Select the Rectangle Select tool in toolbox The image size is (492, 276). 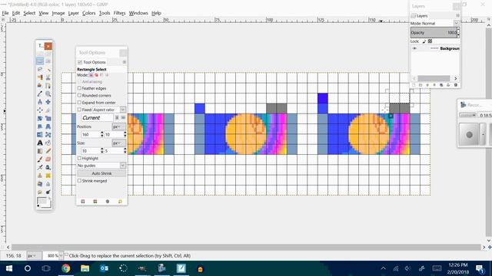[40, 61]
